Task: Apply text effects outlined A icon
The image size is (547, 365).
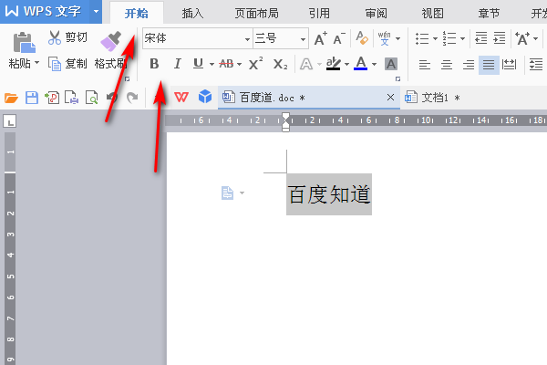Action: 306,64
